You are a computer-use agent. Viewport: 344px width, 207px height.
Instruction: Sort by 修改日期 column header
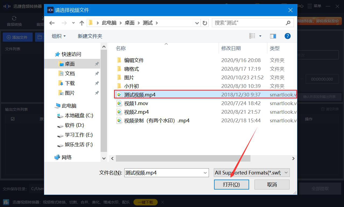pyautogui.click(x=231, y=48)
